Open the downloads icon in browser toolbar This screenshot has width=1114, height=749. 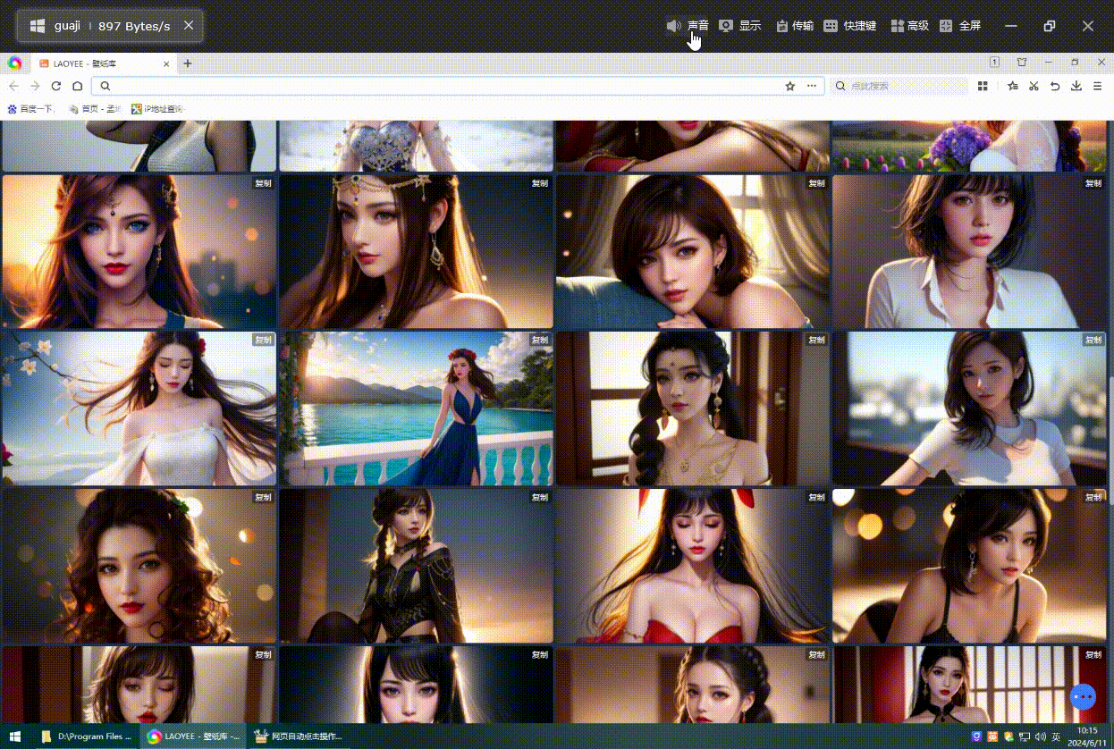[1076, 86]
